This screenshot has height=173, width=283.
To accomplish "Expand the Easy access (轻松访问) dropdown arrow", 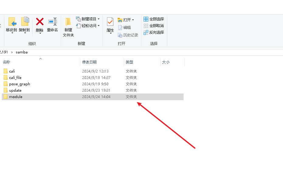I will 99,26.
